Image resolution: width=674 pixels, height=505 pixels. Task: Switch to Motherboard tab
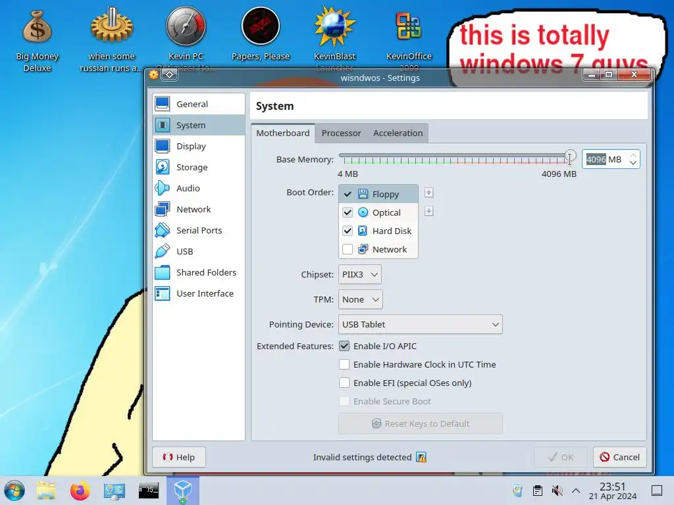283,133
